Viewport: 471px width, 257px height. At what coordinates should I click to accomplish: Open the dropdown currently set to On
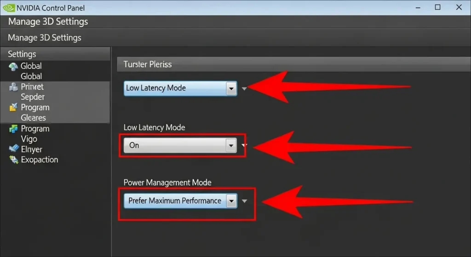231,146
